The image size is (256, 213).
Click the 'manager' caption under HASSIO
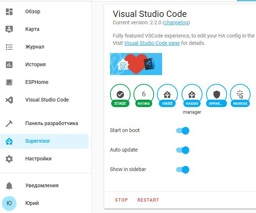tap(192, 112)
